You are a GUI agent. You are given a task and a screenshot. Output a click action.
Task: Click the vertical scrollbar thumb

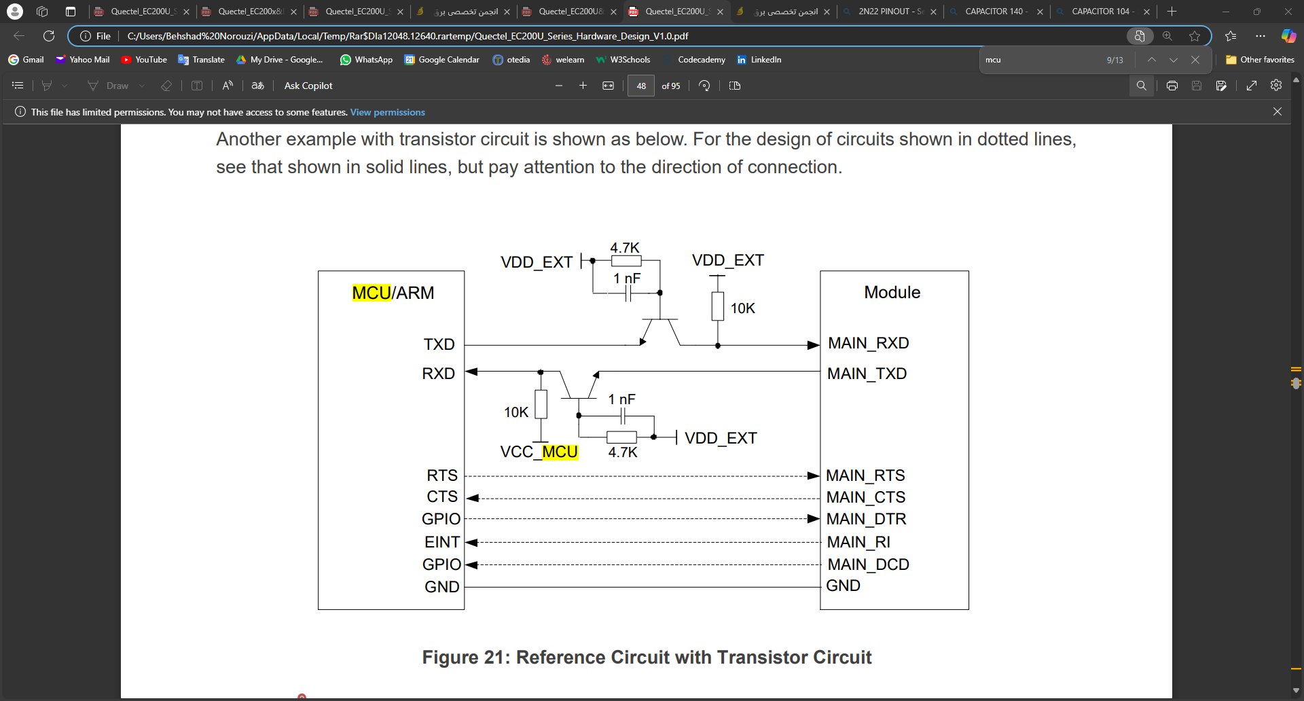1296,383
